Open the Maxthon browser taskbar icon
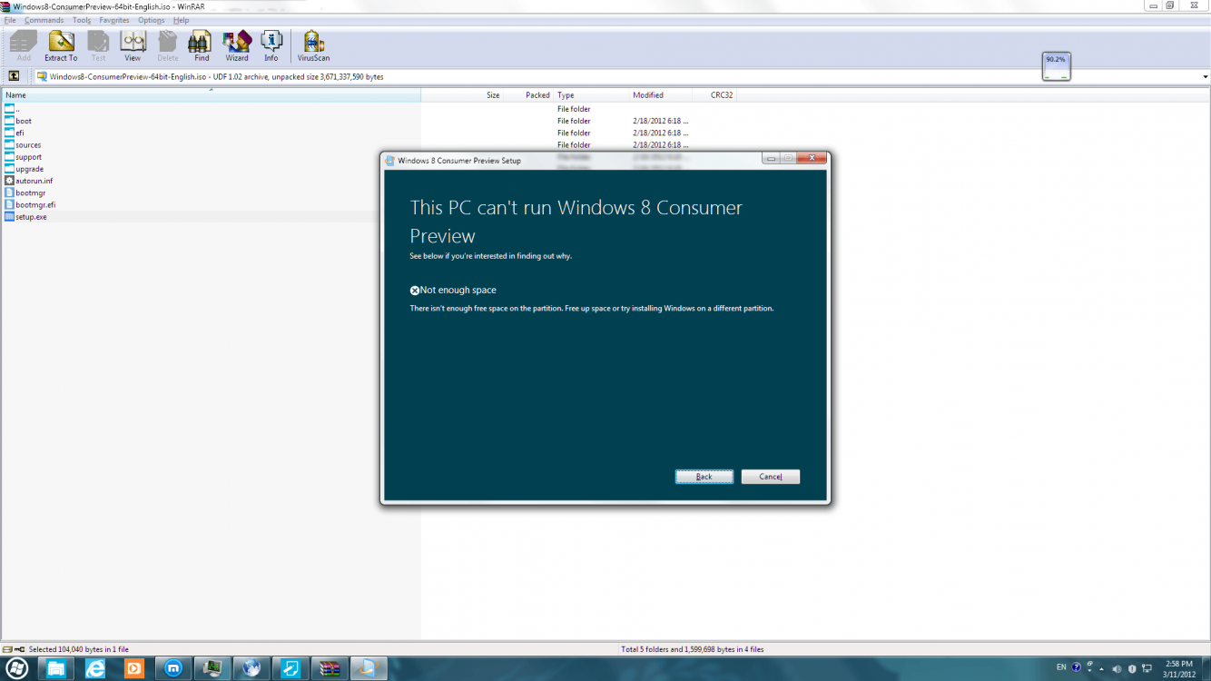 point(173,669)
